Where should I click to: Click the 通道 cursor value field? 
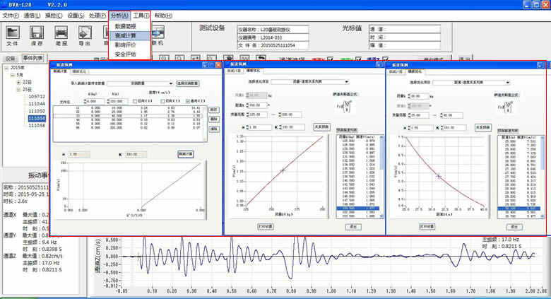click(x=405, y=29)
